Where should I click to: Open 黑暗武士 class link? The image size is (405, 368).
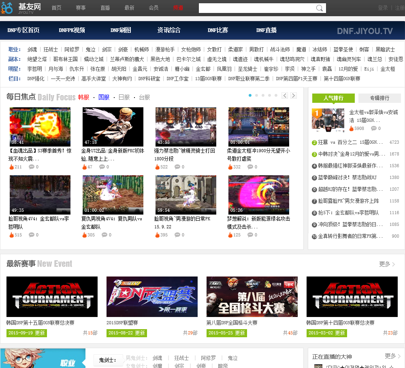pyautogui.click(x=385, y=49)
